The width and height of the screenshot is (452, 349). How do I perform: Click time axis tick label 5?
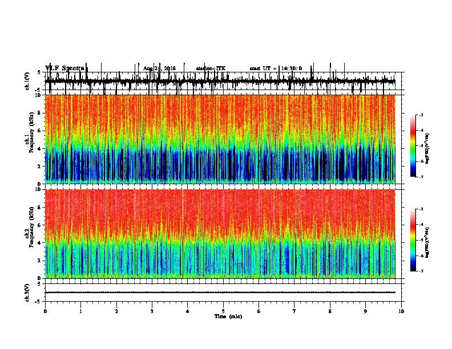pyautogui.click(x=223, y=311)
